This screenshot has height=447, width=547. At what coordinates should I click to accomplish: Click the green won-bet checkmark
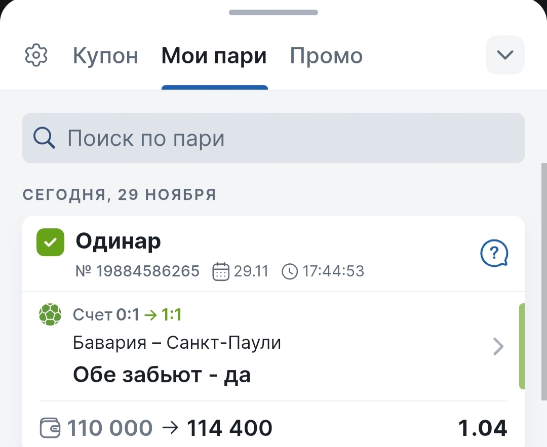[x=50, y=242]
